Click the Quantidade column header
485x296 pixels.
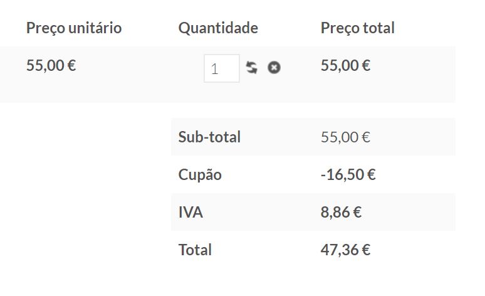tap(218, 28)
